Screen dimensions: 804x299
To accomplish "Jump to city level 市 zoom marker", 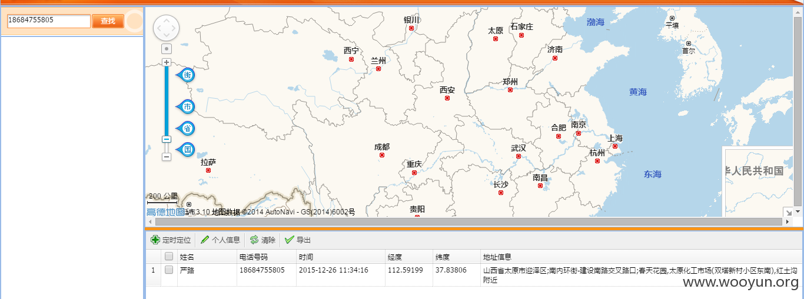I will pyautogui.click(x=187, y=107).
